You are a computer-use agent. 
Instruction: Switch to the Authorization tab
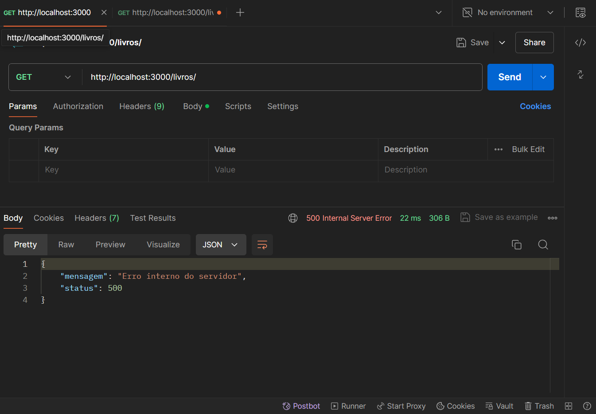(78, 106)
